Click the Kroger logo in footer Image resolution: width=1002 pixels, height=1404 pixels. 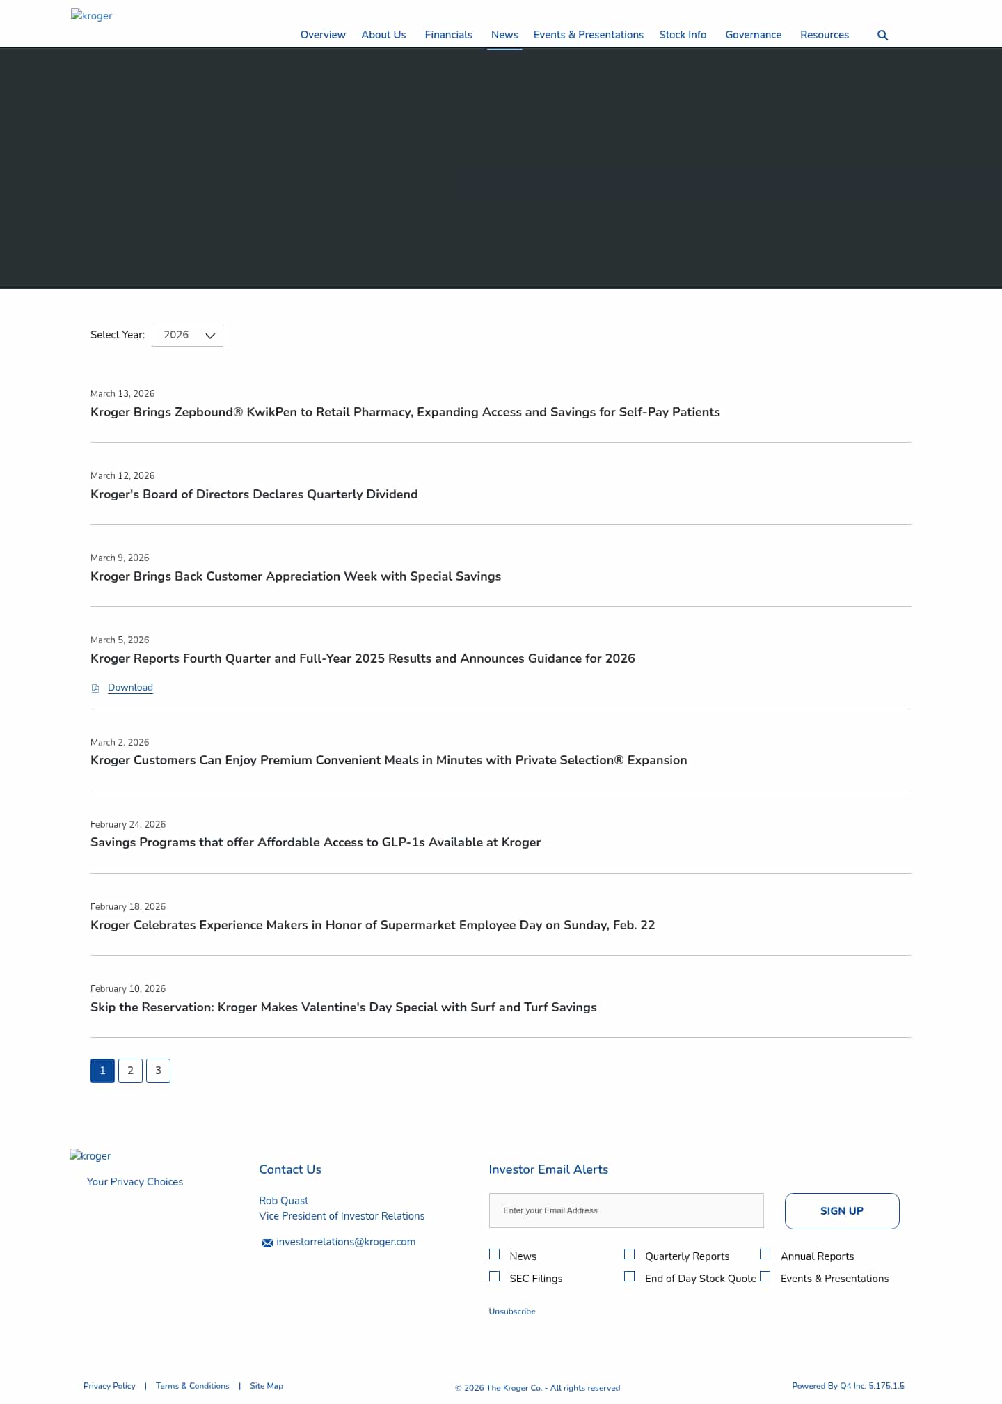pos(90,1156)
